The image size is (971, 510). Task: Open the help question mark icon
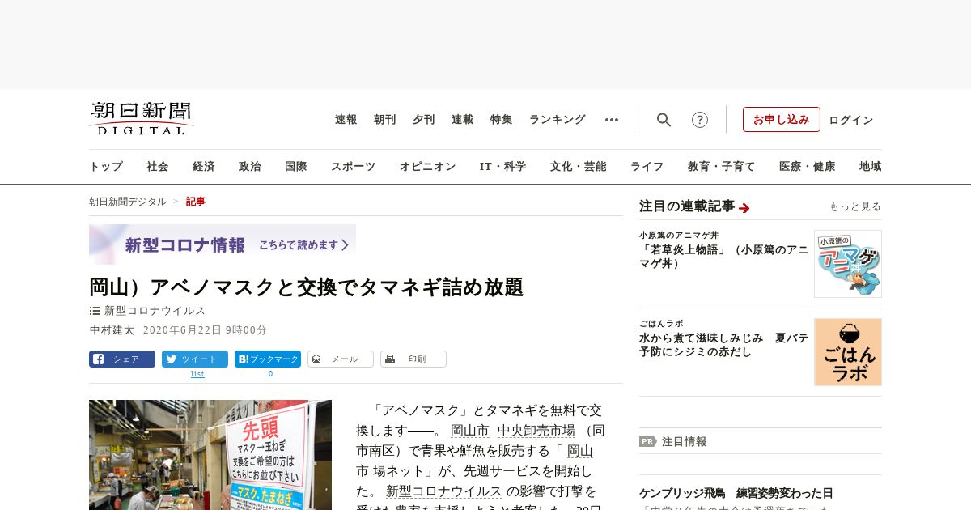tap(700, 120)
